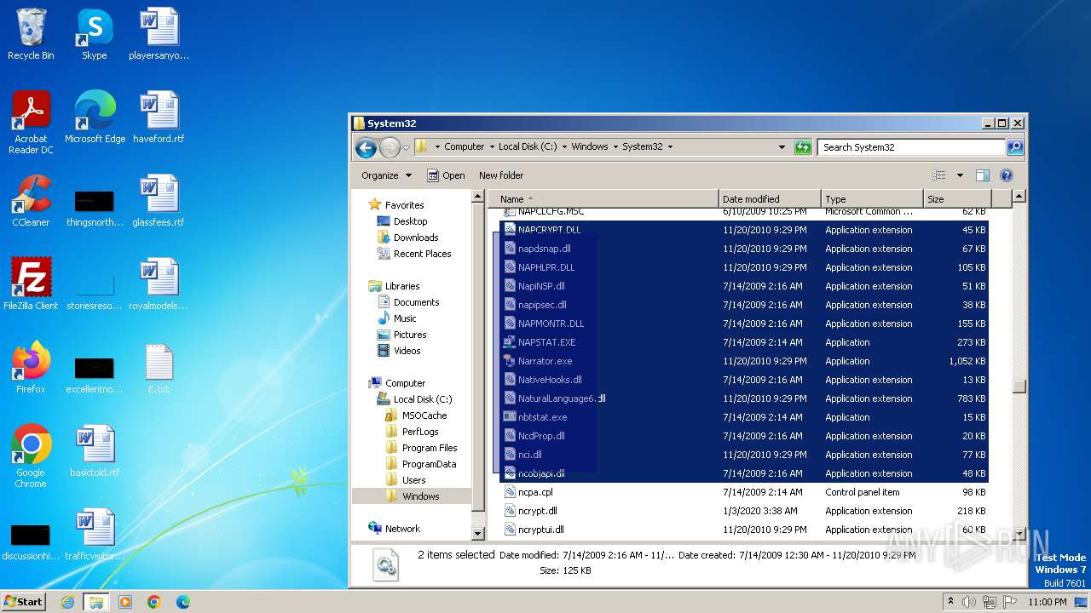Click the Back navigation arrow in Explorer
The width and height of the screenshot is (1091, 613).
[x=367, y=147]
